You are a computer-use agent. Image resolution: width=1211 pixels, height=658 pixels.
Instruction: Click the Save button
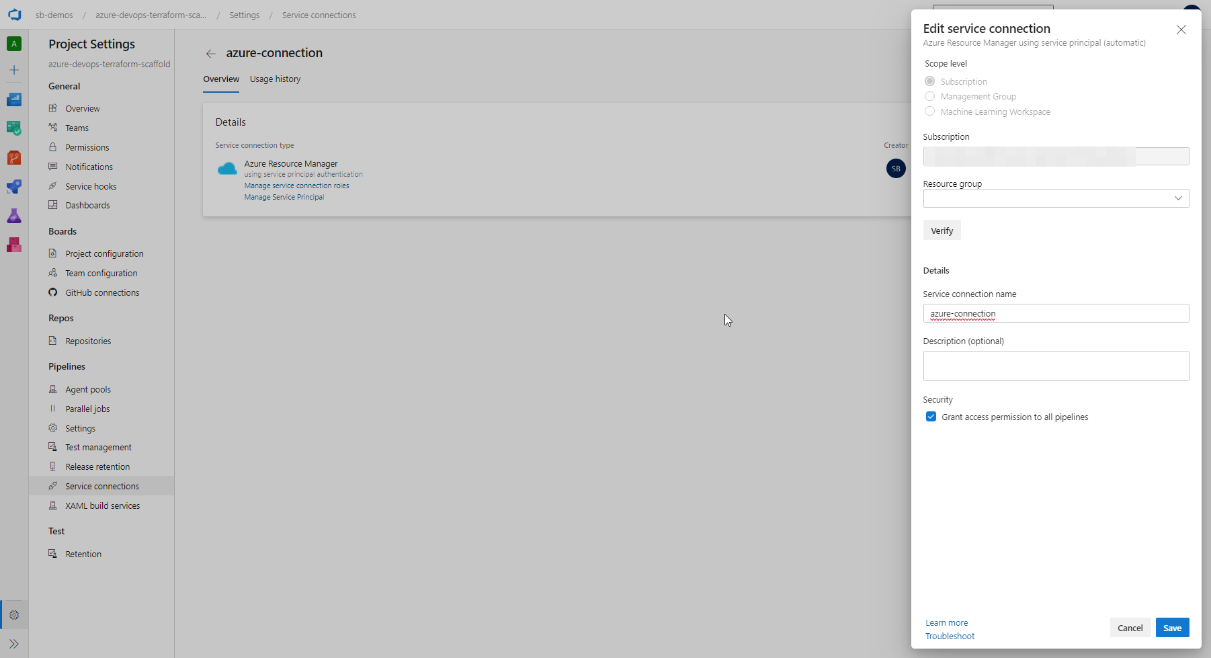tap(1172, 628)
